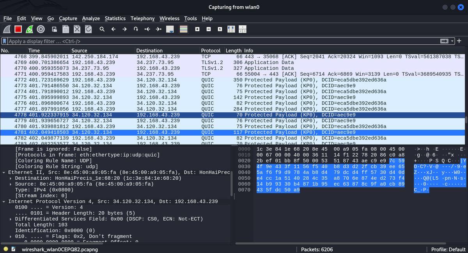Select packet 4772 QUIC row
The width and height of the screenshot is (468, 253).
click(232, 80)
